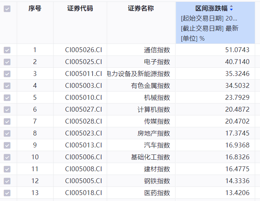Select the value 34.5032
This screenshot has height=201, width=260.
(x=237, y=86)
